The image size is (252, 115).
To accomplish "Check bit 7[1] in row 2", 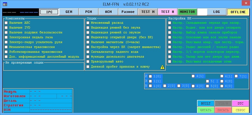I will (x=236, y=76).
